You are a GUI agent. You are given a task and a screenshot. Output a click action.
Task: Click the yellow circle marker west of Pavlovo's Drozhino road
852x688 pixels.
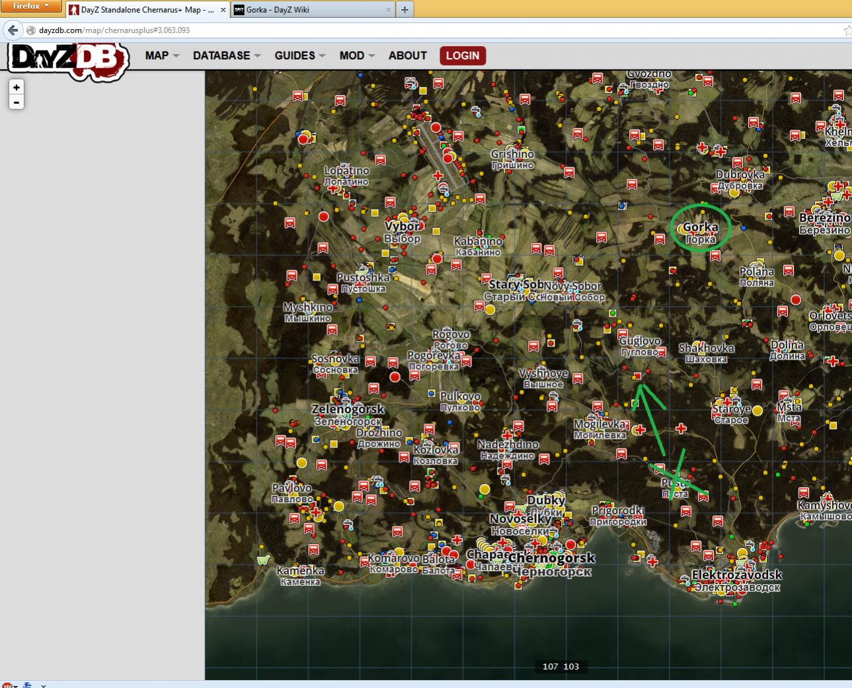click(302, 463)
